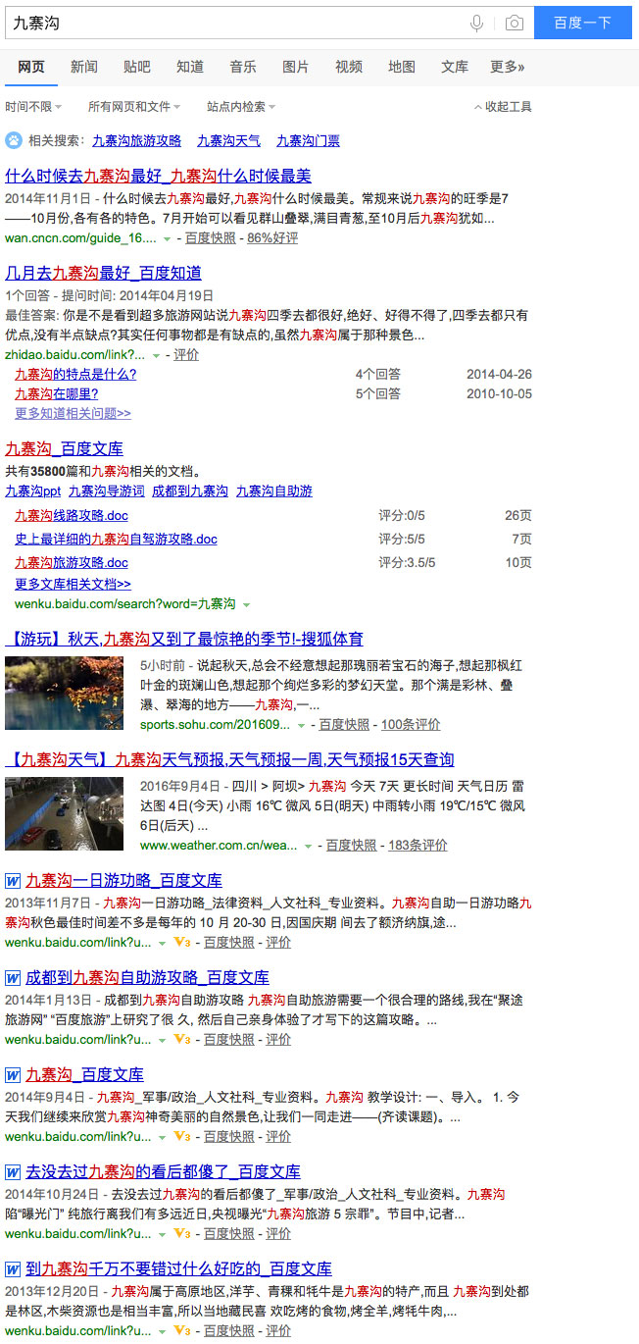This screenshot has width=639, height=1344.
Task: Open 百度快照 for the wan.cncn.com result
Action: pos(210,238)
